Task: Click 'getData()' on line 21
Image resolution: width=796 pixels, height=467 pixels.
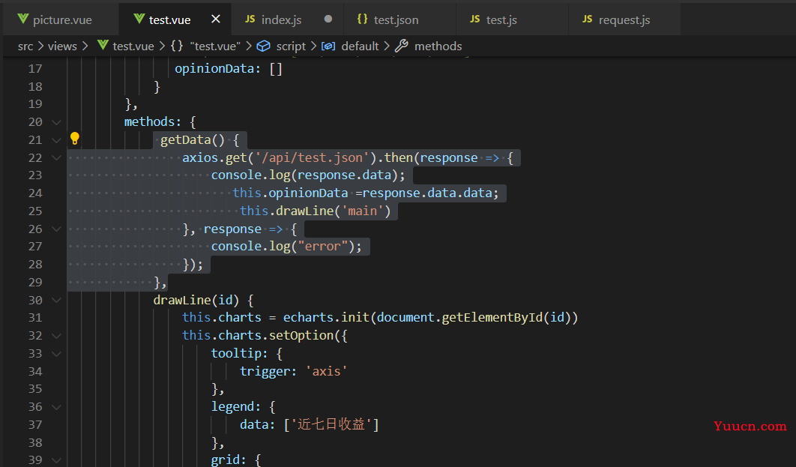Action: [x=193, y=139]
